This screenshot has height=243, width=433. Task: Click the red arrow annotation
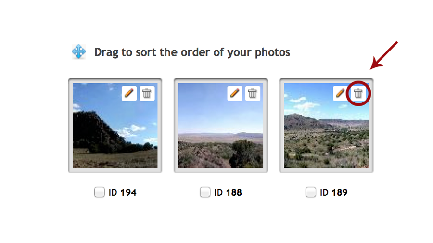pyautogui.click(x=384, y=55)
